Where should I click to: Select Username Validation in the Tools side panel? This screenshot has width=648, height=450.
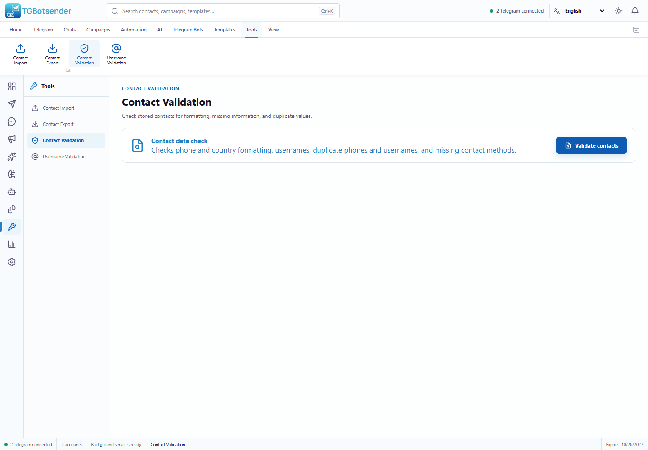click(x=67, y=157)
